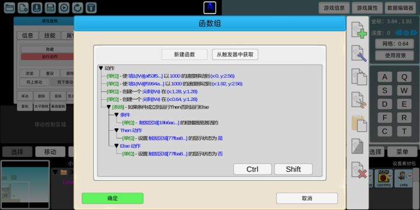Confirm with the green 确定 button
This screenshot has width=420, height=210.
point(113,198)
